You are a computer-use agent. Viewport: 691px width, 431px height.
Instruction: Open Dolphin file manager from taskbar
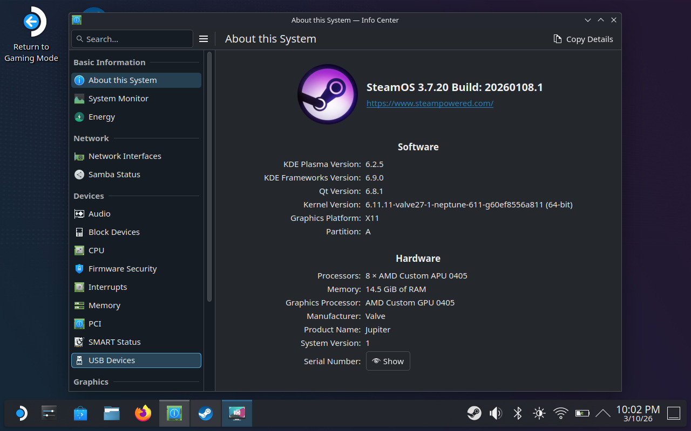pyautogui.click(x=112, y=413)
